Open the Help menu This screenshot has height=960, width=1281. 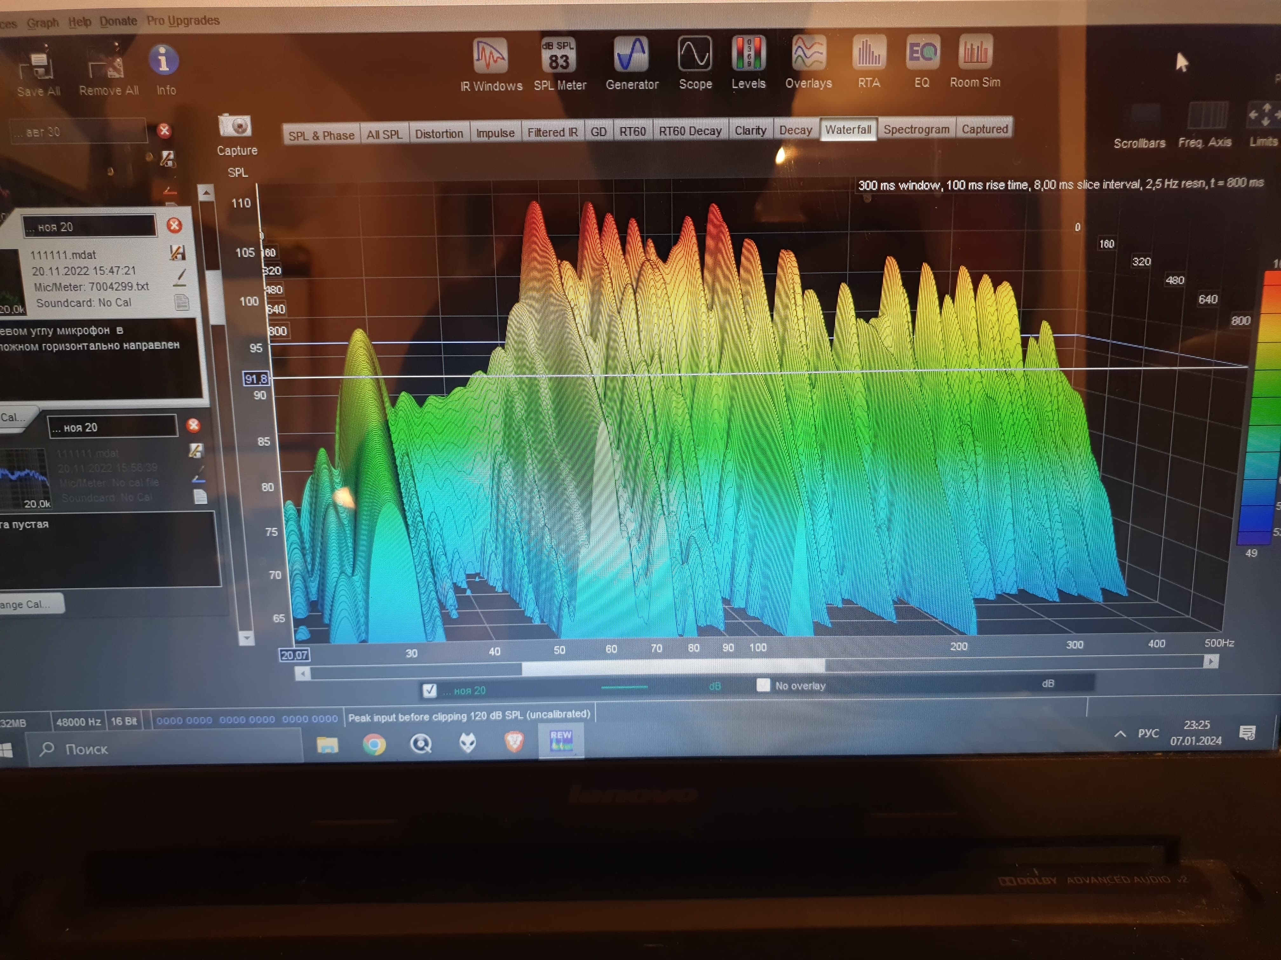[x=79, y=22]
